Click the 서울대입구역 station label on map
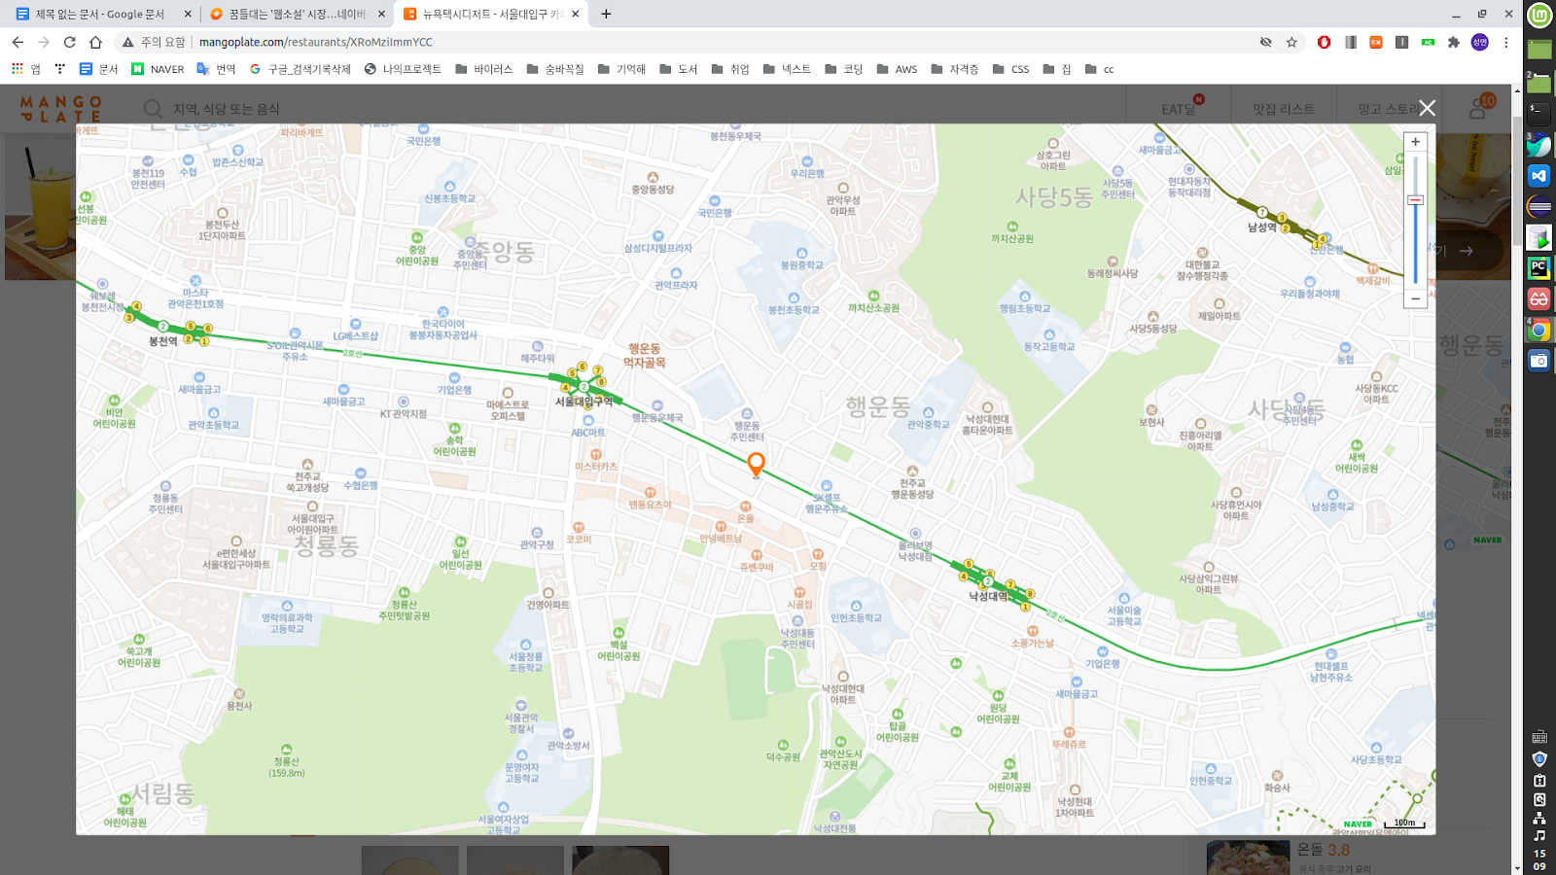The width and height of the screenshot is (1556, 875). coord(583,401)
